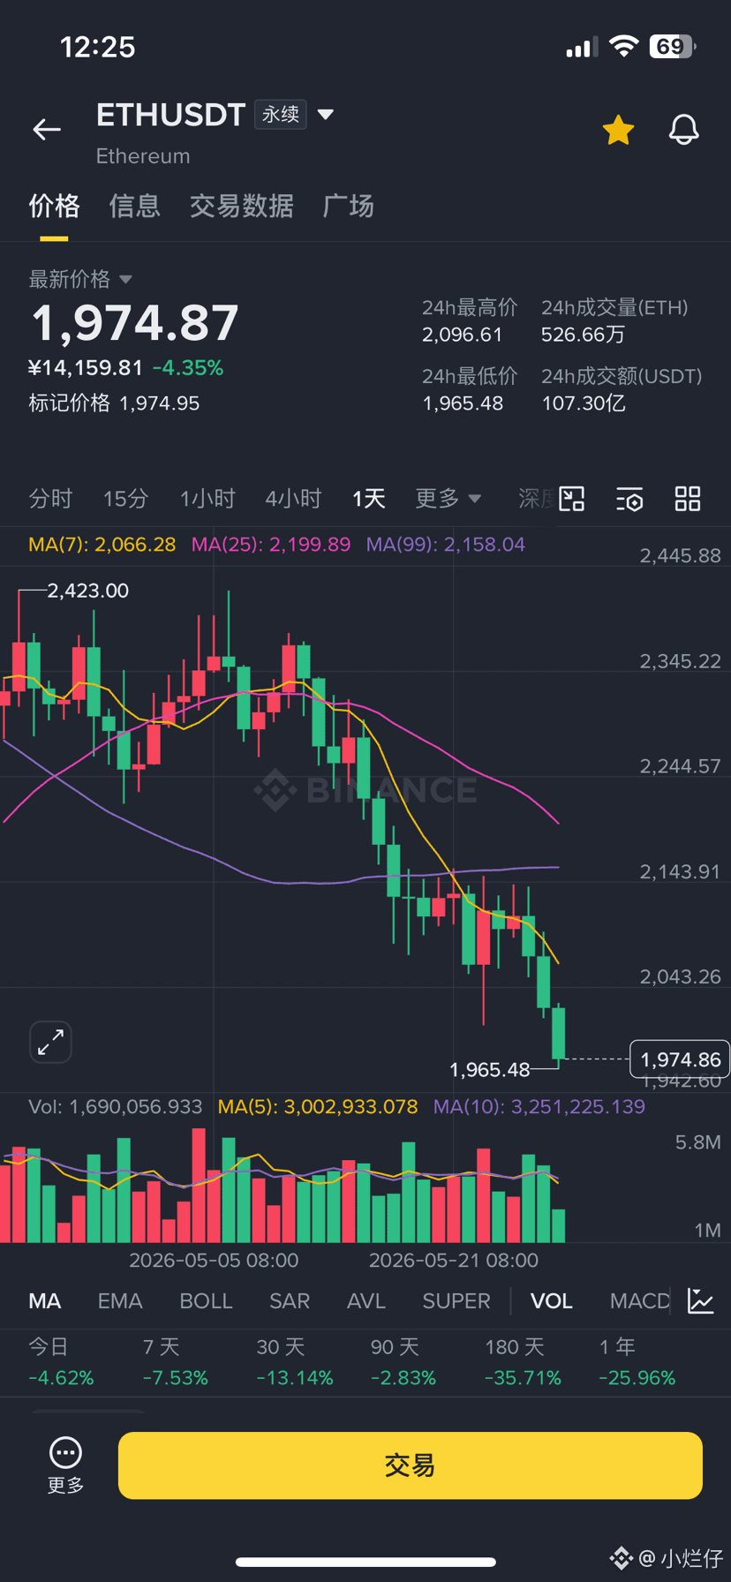The width and height of the screenshot is (731, 1582).
Task: Switch to the 交易数据 tab
Action: coord(241,206)
